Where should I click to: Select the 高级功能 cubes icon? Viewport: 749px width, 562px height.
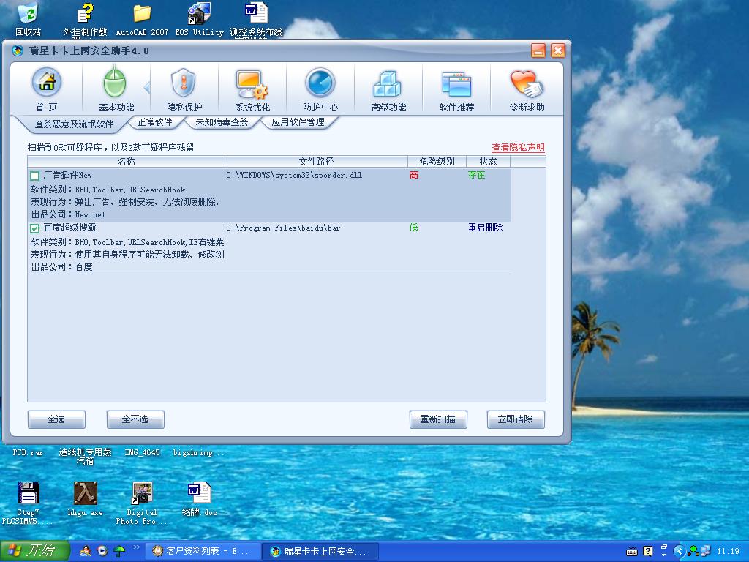pos(388,83)
